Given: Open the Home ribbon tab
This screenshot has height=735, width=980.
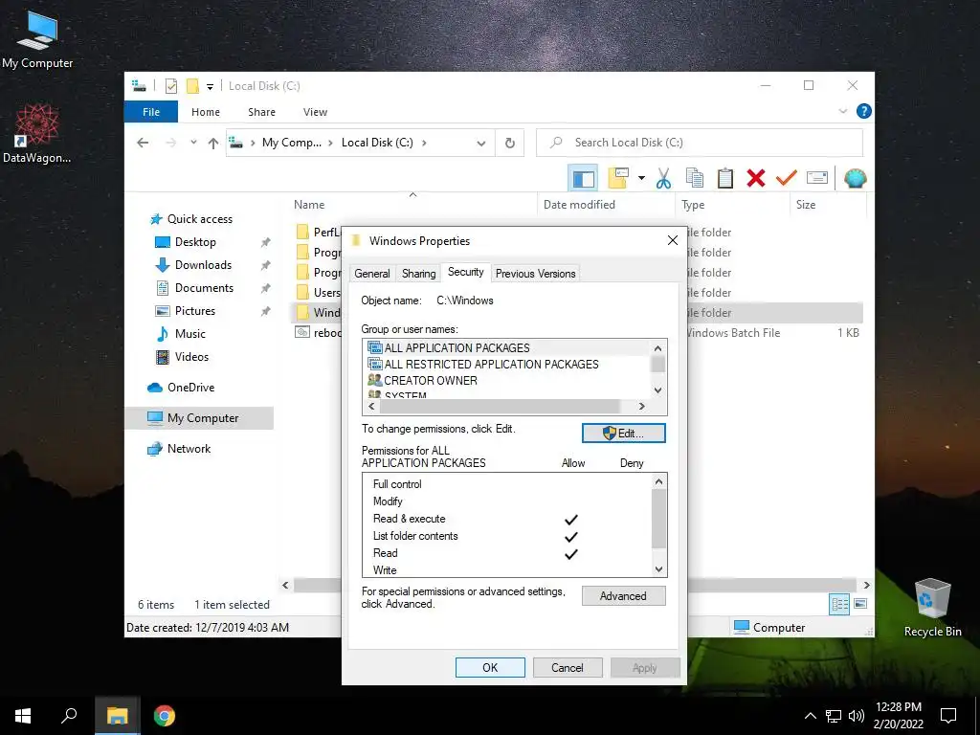Looking at the screenshot, I should pyautogui.click(x=206, y=112).
